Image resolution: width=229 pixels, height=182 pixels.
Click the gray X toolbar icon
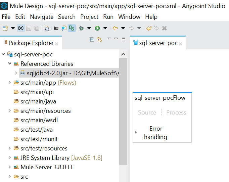pyautogui.click(x=164, y=28)
